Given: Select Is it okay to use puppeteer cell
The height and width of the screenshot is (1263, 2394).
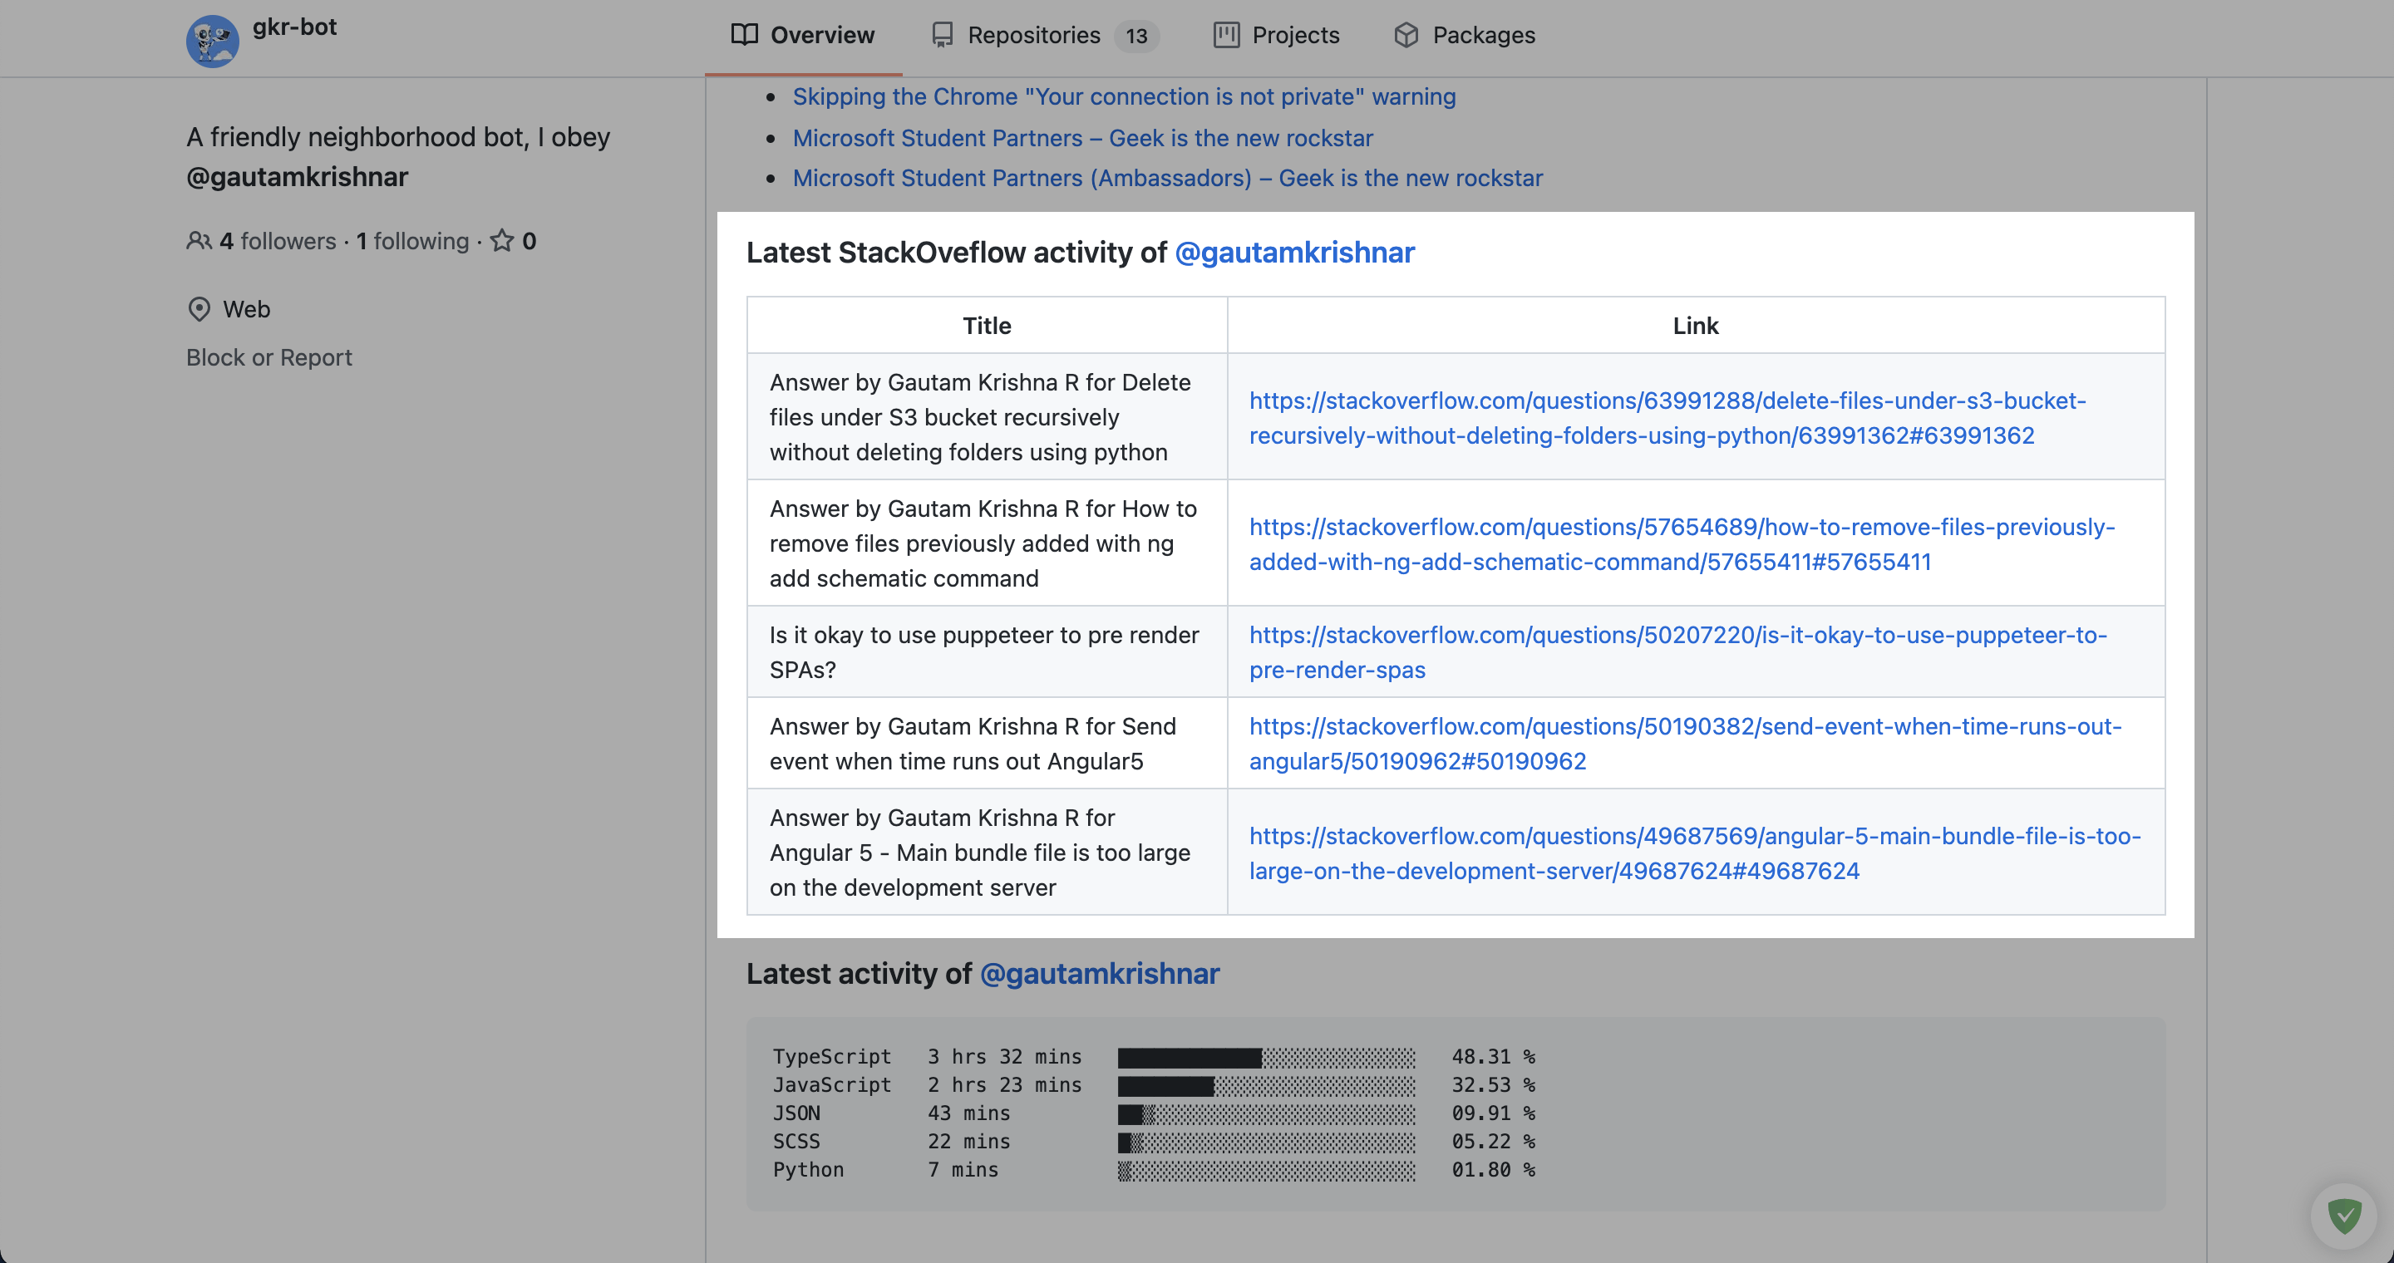Looking at the screenshot, I should (987, 652).
